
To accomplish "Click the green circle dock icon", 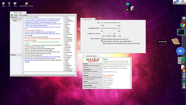I will (x=184, y=81).
